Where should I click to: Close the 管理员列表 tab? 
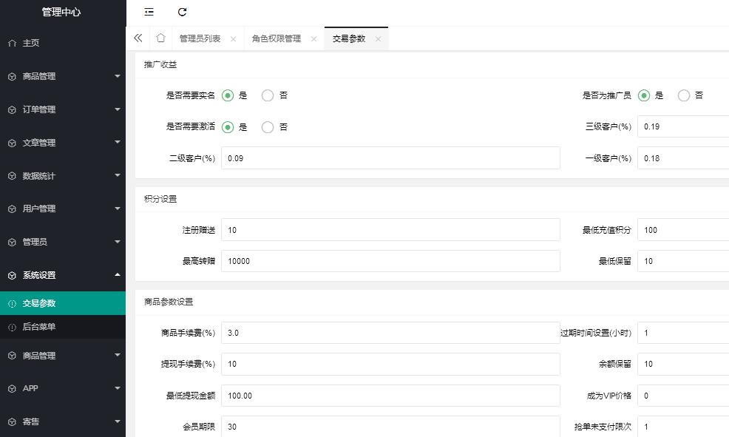pyautogui.click(x=233, y=39)
